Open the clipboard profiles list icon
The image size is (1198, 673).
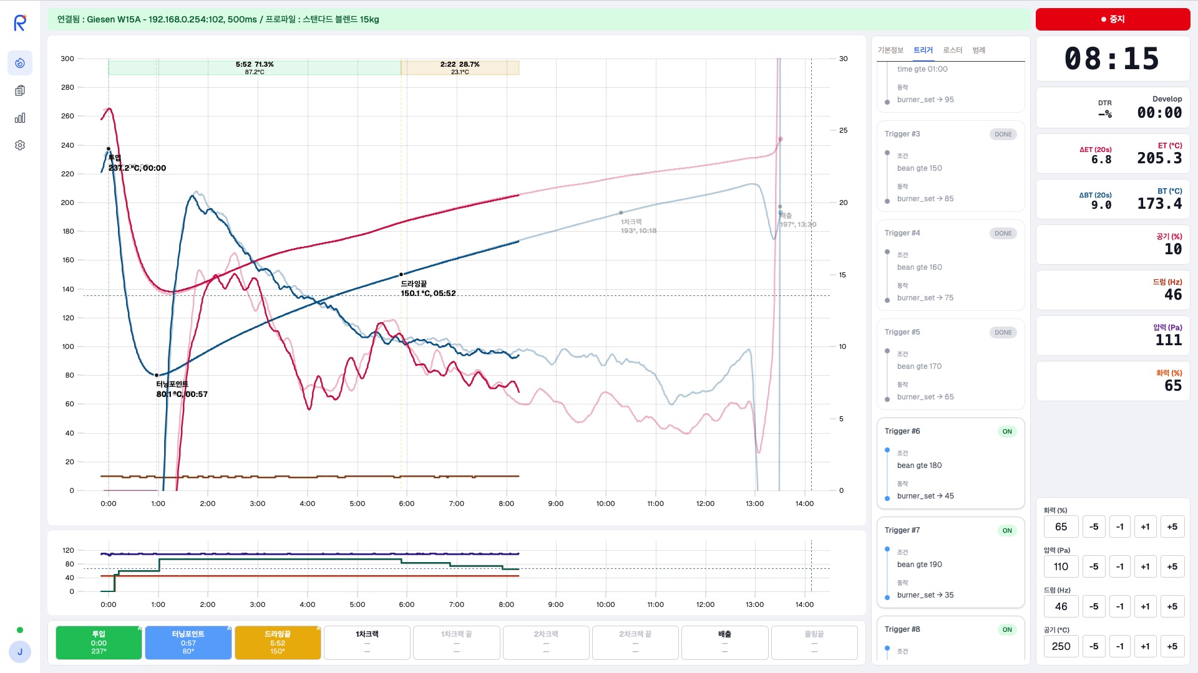click(x=20, y=90)
